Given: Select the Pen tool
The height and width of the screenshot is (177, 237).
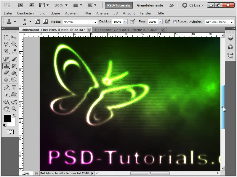Looking at the screenshot, I should coord(6,87).
